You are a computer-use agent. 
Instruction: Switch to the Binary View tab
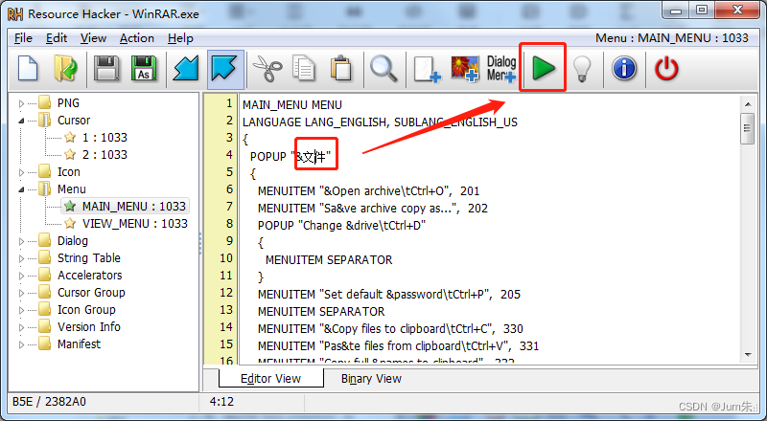371,379
